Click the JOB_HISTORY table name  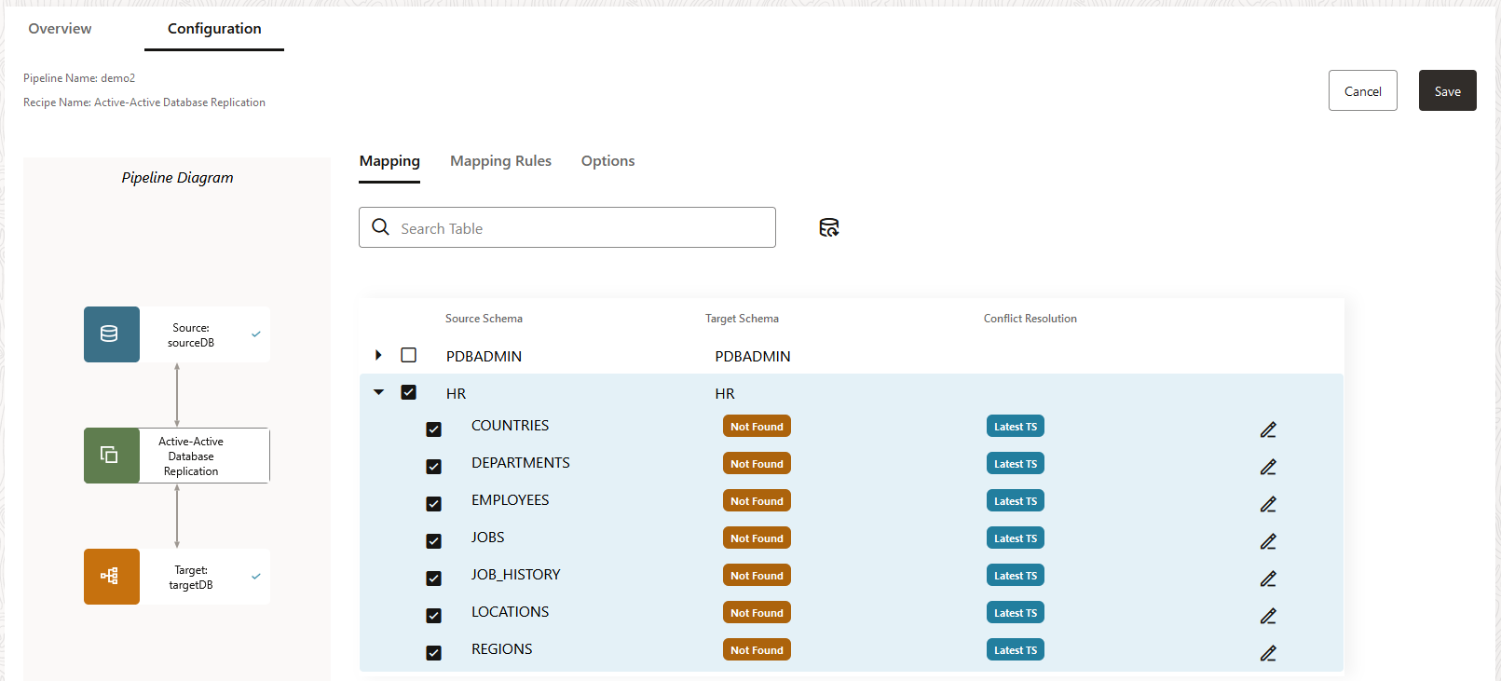point(515,574)
